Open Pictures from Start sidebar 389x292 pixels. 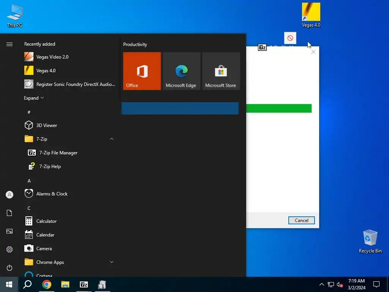(x=9, y=231)
